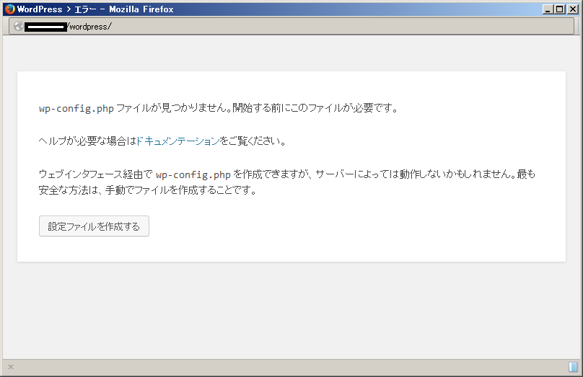Click the blue panel icon in status bar
The width and height of the screenshot is (583, 377).
pyautogui.click(x=573, y=367)
